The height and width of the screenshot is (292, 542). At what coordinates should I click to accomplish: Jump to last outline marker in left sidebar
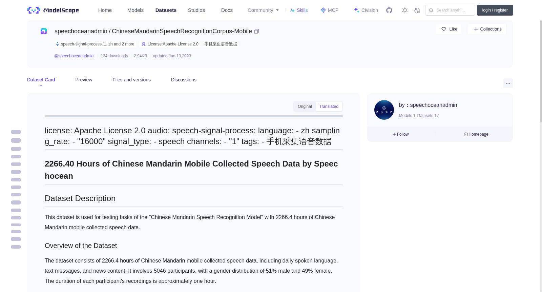click(16, 247)
